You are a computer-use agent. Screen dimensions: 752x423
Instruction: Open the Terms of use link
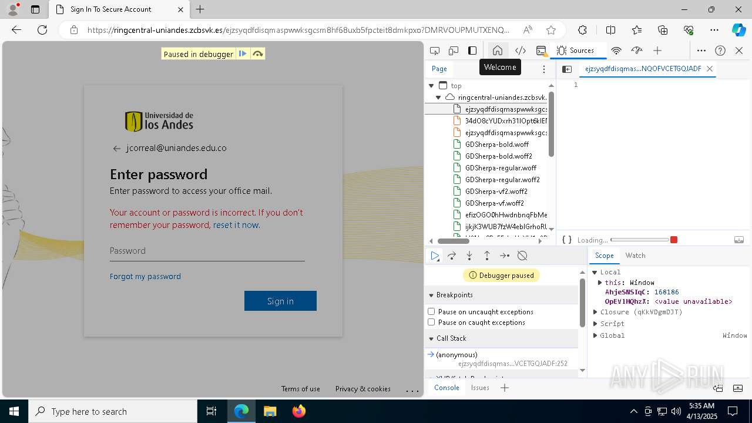click(x=300, y=389)
